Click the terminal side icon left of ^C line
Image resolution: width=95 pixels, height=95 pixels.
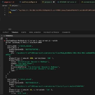tap(2, 39)
